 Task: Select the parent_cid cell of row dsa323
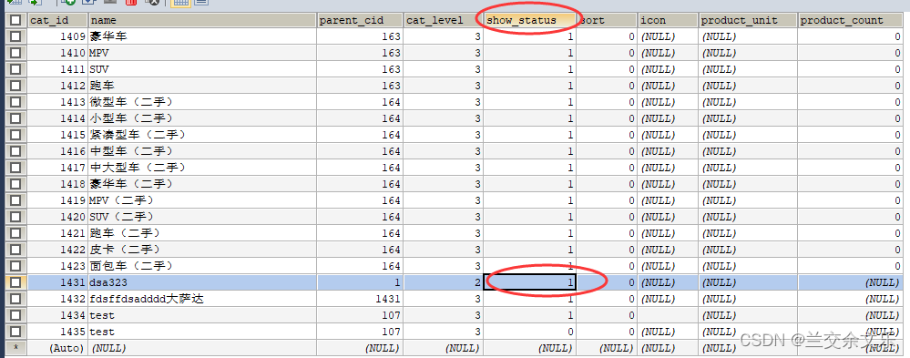[x=360, y=282]
